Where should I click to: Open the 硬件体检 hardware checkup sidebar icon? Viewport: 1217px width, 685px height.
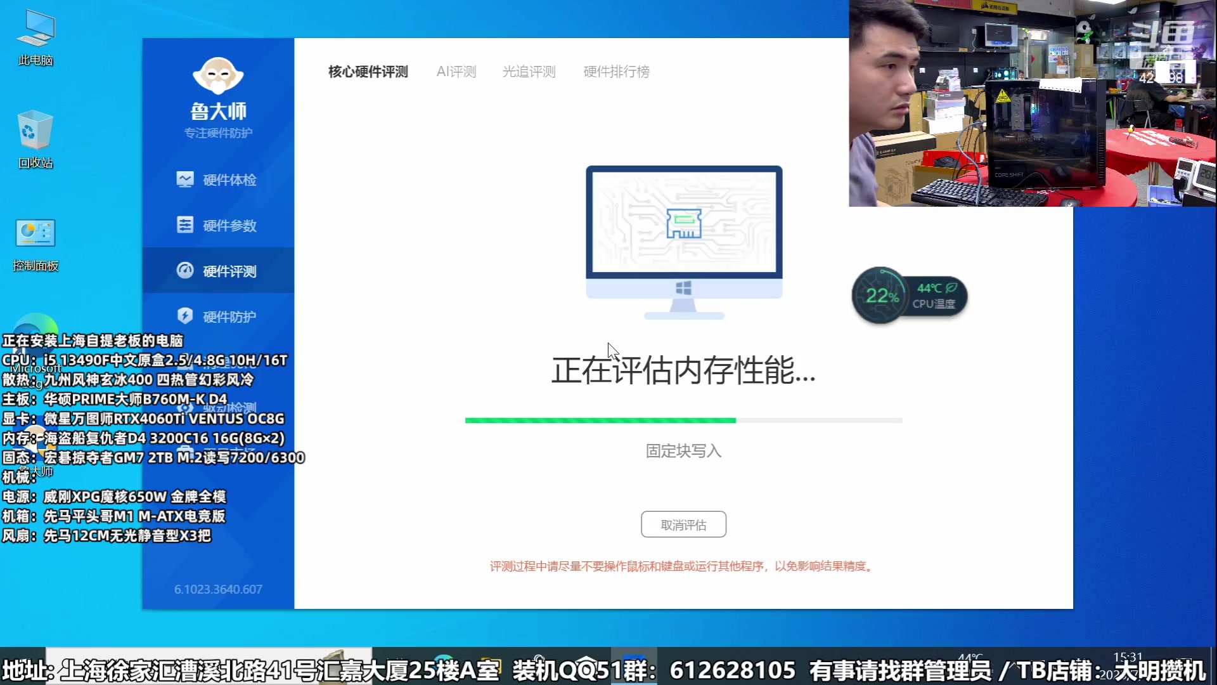(218, 179)
